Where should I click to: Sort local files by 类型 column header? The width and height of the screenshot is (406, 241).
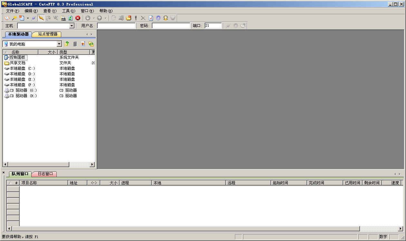73,52
